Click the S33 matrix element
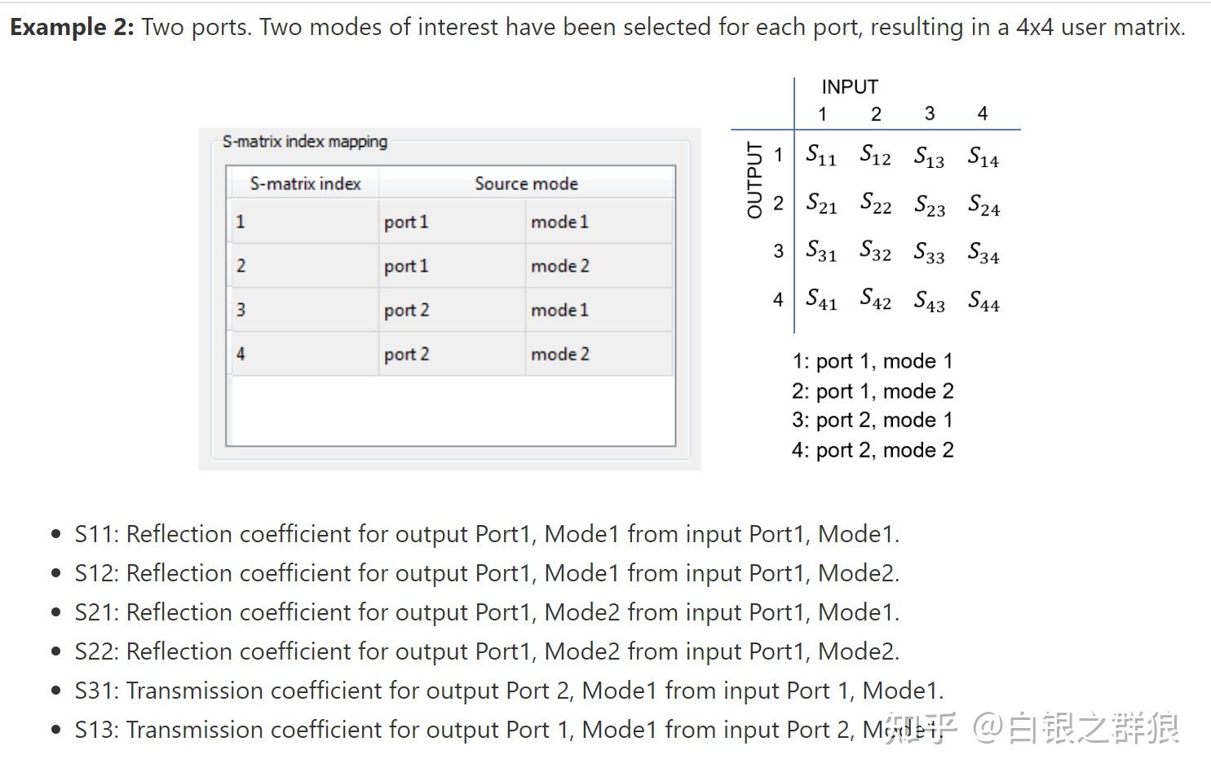 (x=929, y=253)
